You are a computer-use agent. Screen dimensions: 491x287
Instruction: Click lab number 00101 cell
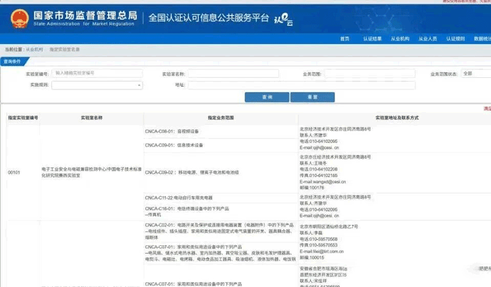14,172
